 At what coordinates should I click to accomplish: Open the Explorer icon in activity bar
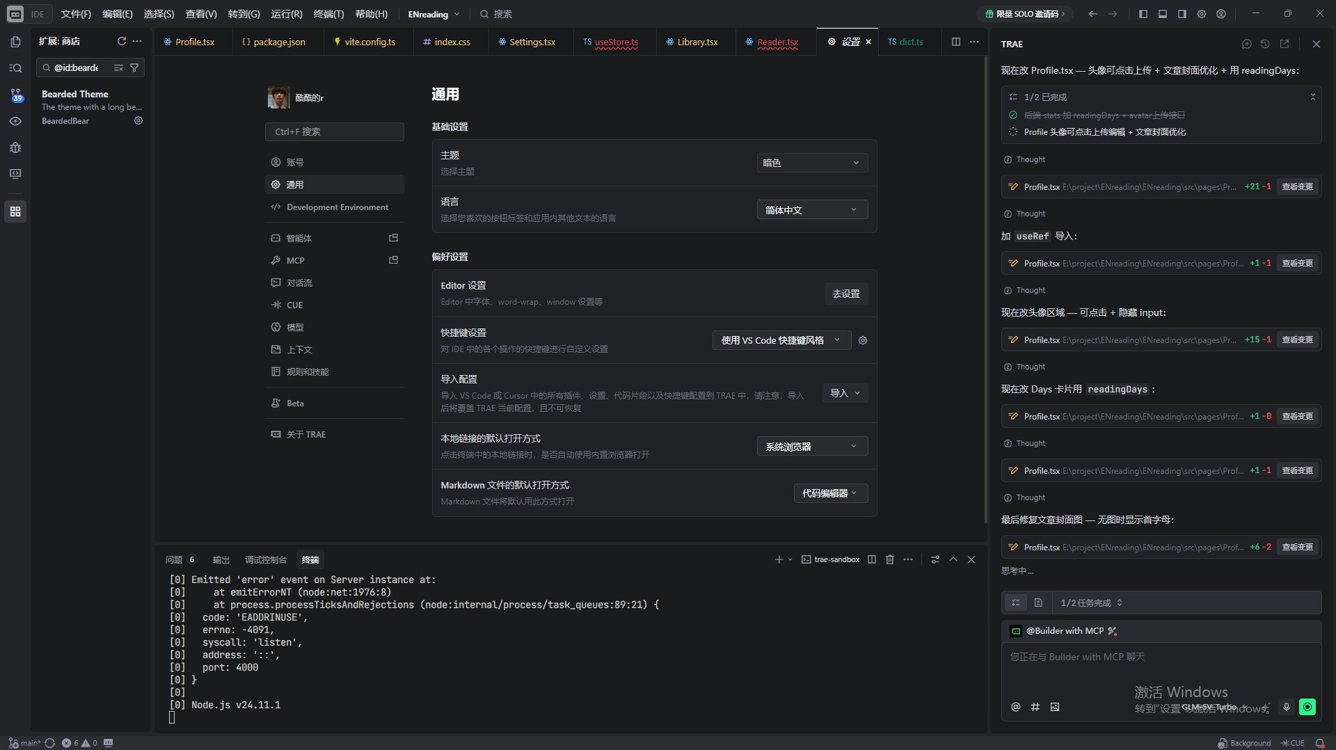(x=15, y=42)
